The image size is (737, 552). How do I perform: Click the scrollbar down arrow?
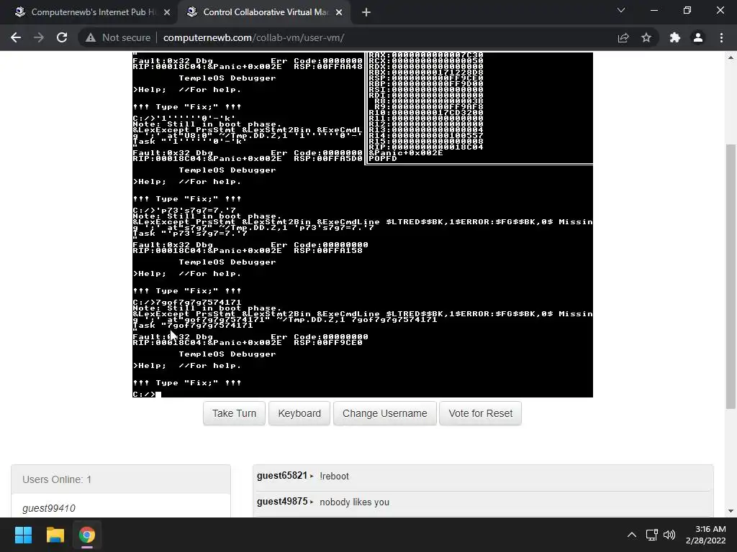pyautogui.click(x=731, y=511)
